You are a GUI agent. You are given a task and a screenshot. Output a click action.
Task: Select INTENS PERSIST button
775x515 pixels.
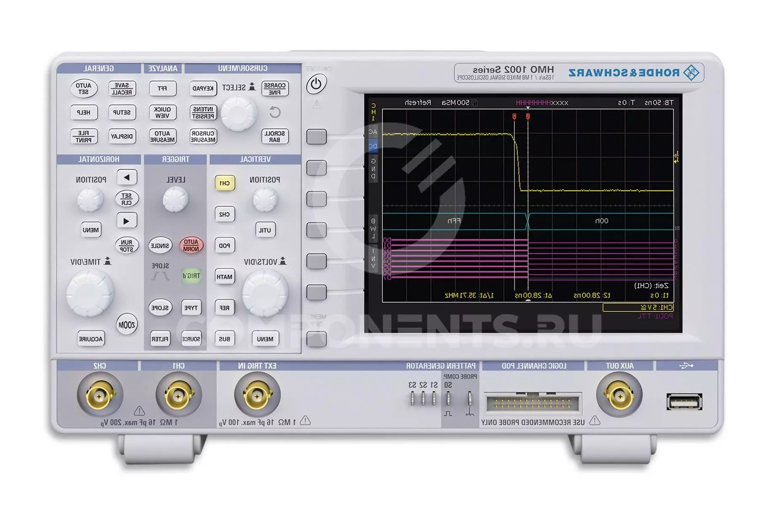(203, 113)
